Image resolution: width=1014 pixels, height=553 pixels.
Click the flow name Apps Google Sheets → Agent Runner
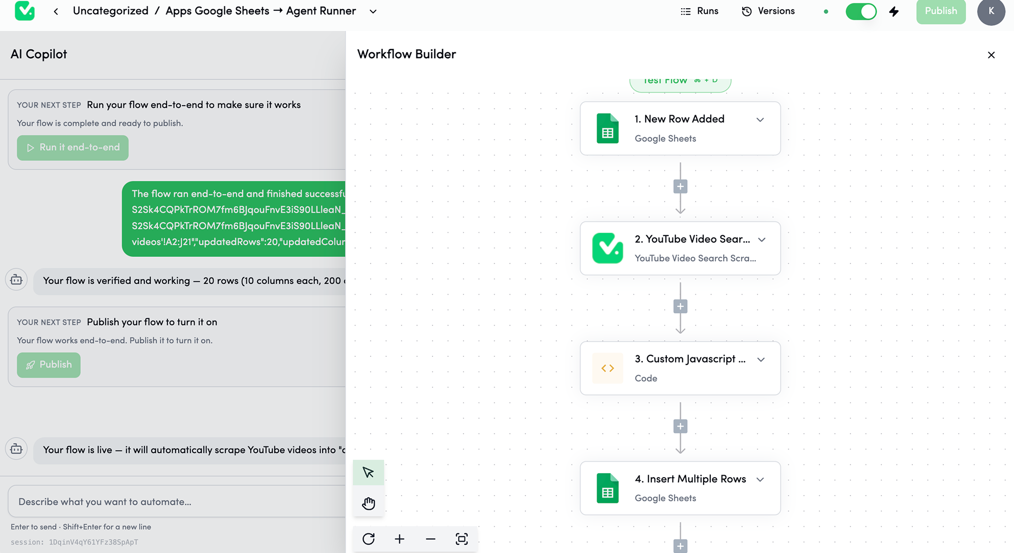pyautogui.click(x=261, y=11)
